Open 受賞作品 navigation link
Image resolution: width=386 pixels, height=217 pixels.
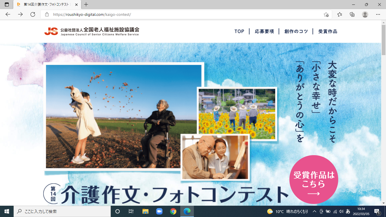tap(328, 31)
